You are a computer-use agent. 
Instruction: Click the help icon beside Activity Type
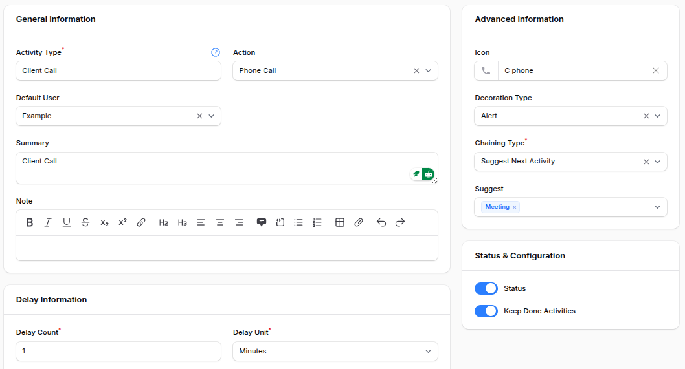tap(216, 52)
